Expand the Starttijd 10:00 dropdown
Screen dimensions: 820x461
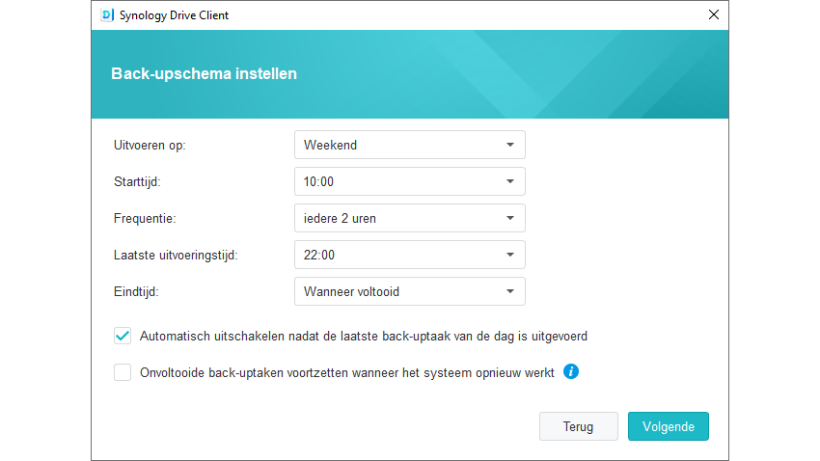pyautogui.click(x=409, y=181)
